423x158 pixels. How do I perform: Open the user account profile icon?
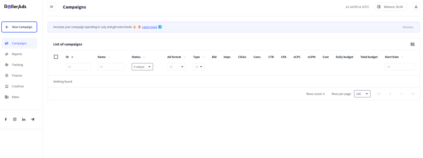coord(416,7)
